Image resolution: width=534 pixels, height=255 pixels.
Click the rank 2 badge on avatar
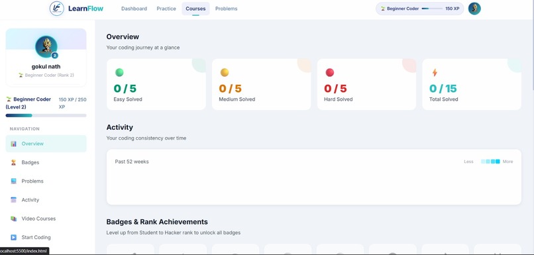[x=54, y=56]
